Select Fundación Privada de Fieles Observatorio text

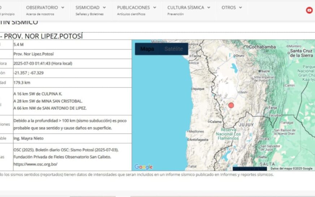click(x=62, y=157)
